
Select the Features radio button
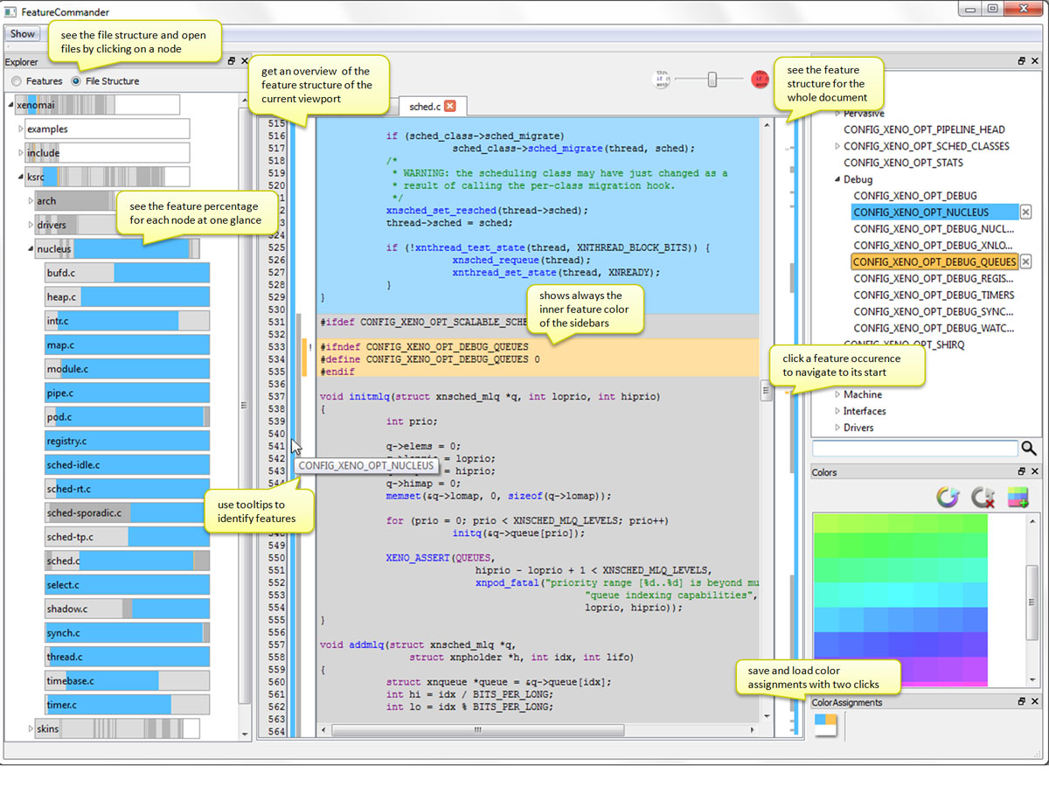coord(17,81)
